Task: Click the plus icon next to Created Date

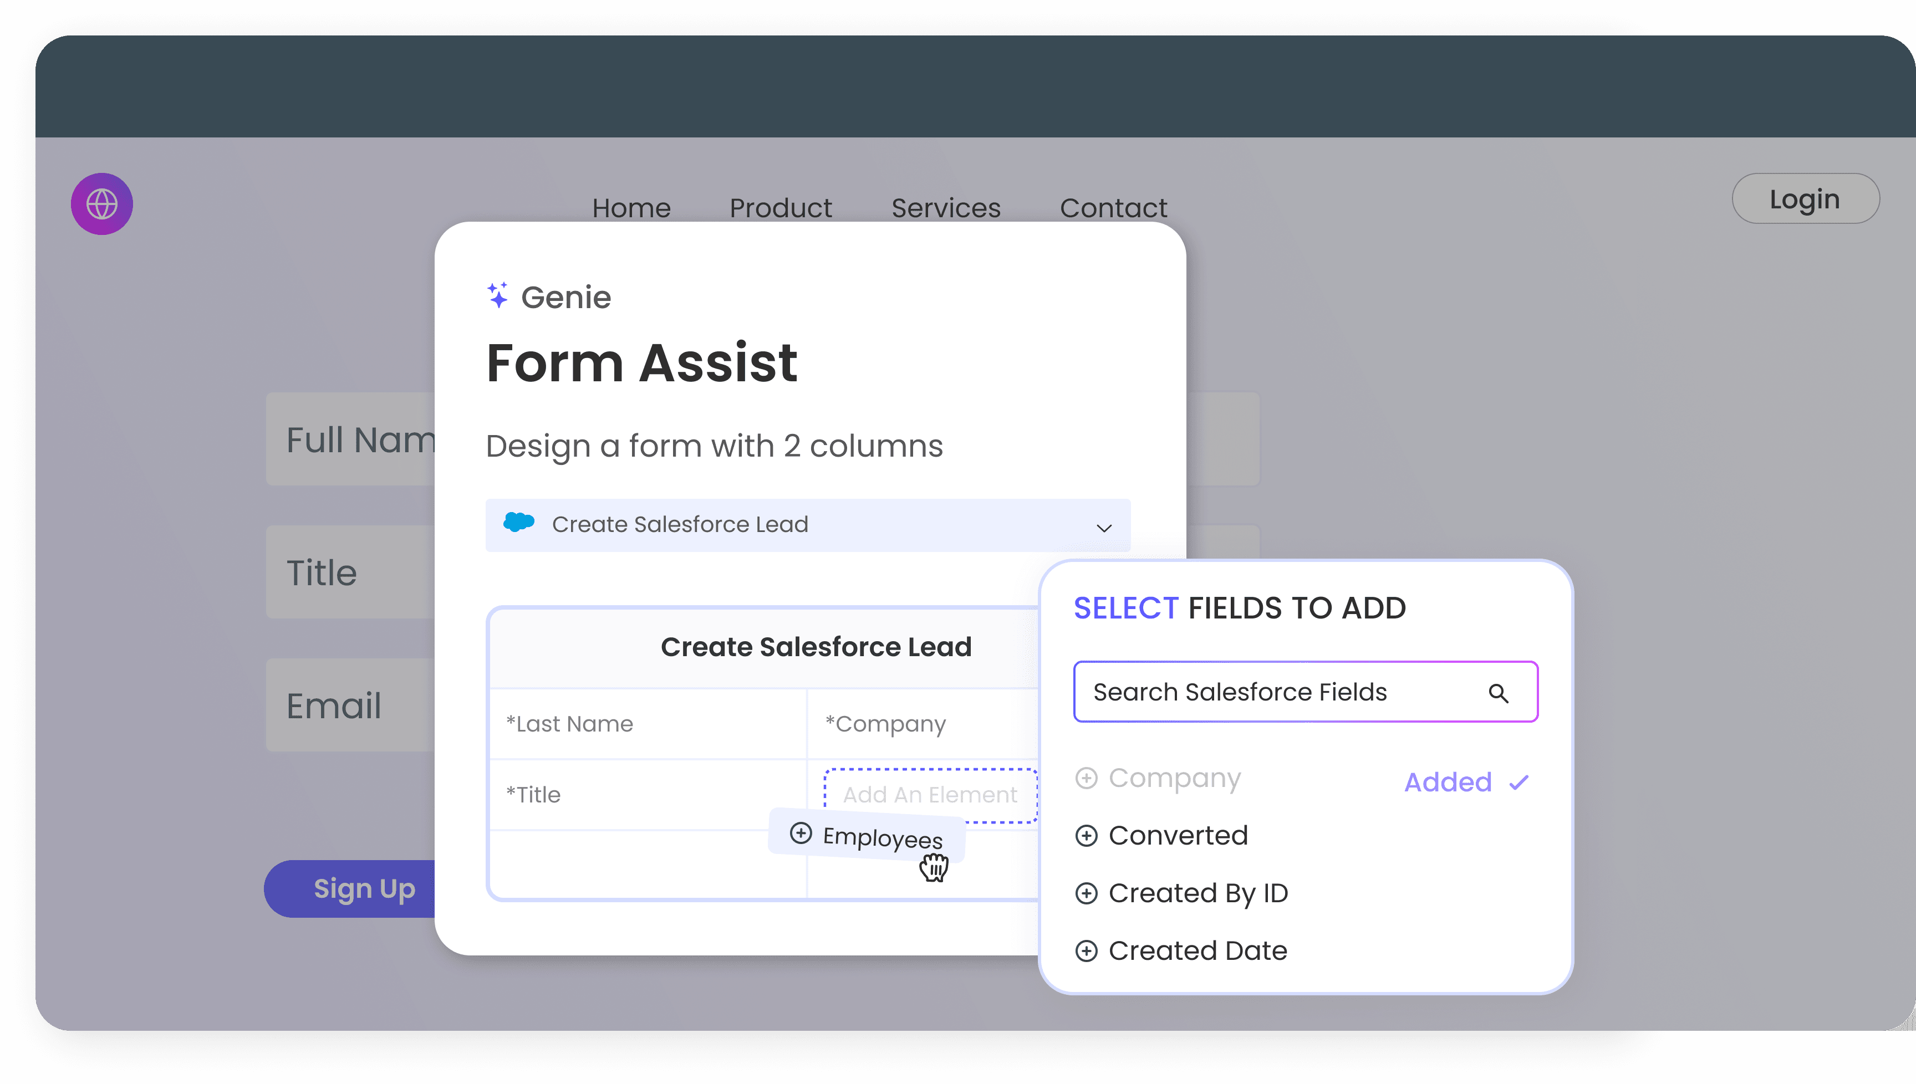Action: [1087, 951]
